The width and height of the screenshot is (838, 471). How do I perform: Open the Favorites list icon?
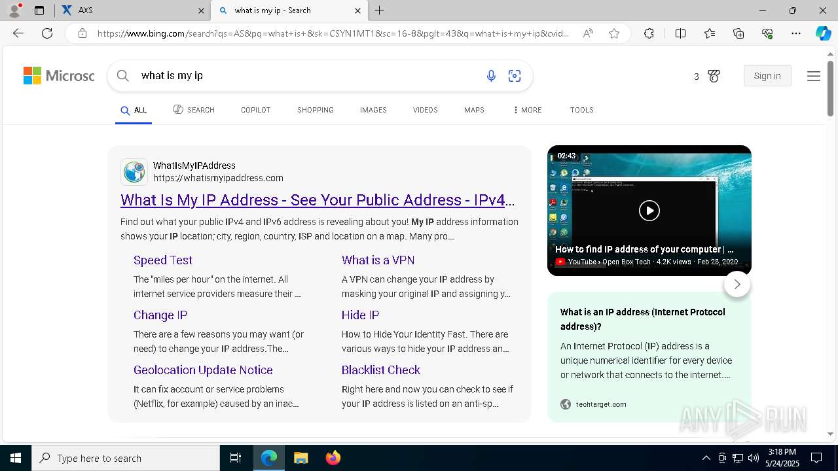(710, 33)
